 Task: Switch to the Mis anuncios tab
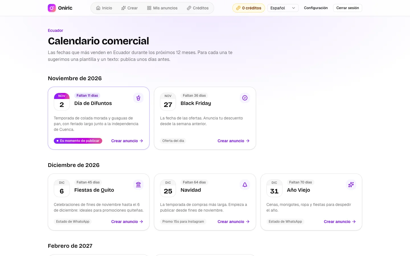coord(162,8)
